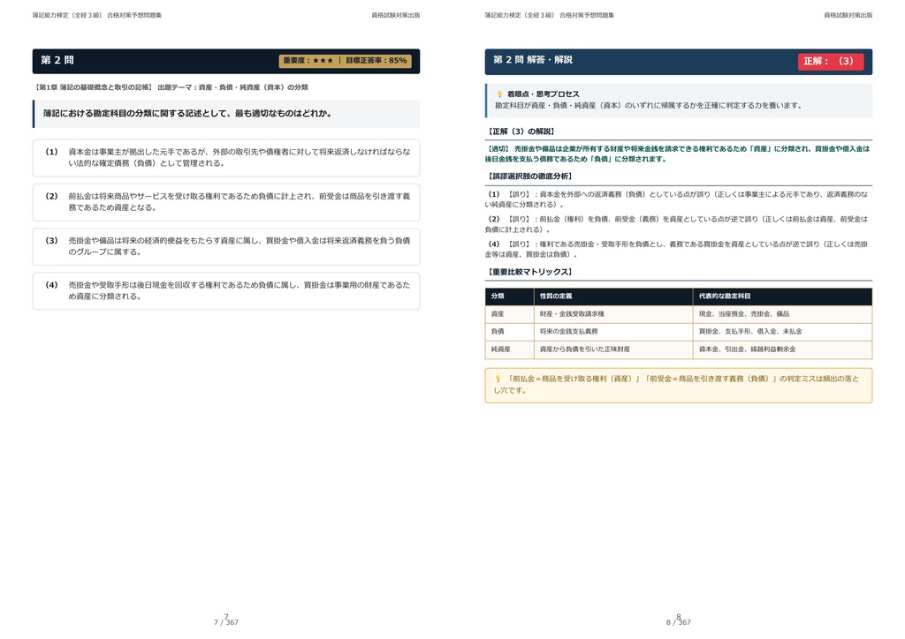Click the question text 簿記における勘定科目の分類に関する記述
This screenshot has height=639, width=905.
click(187, 114)
